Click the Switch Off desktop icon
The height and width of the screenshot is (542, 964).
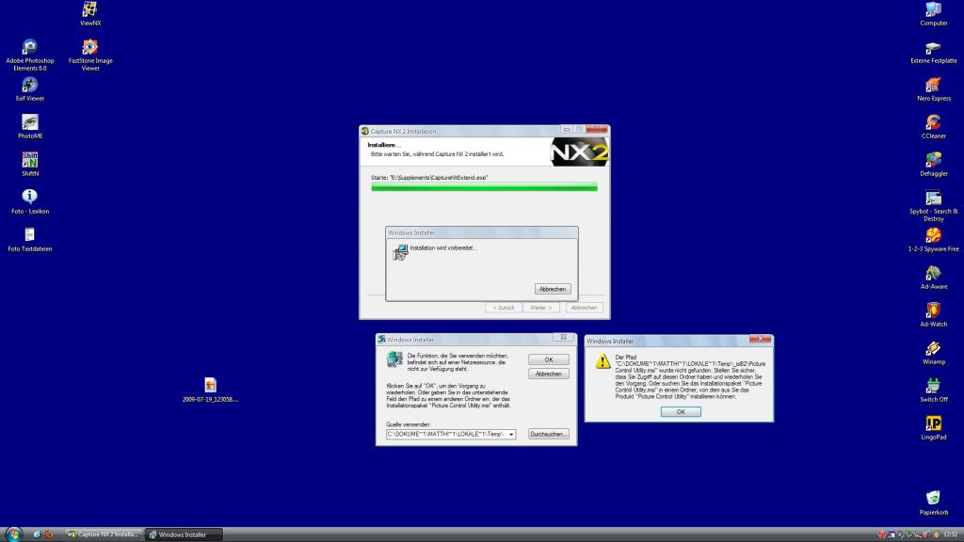click(x=933, y=389)
